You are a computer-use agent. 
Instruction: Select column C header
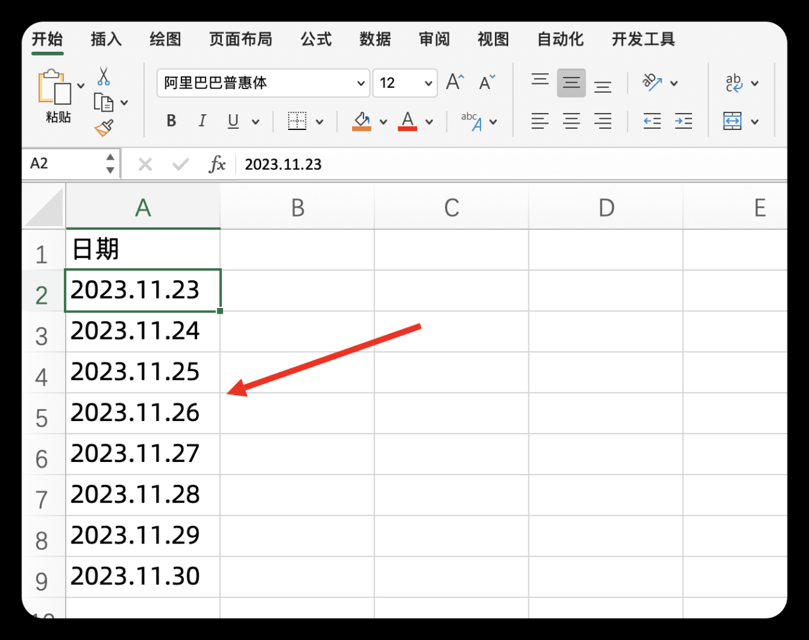click(x=451, y=207)
